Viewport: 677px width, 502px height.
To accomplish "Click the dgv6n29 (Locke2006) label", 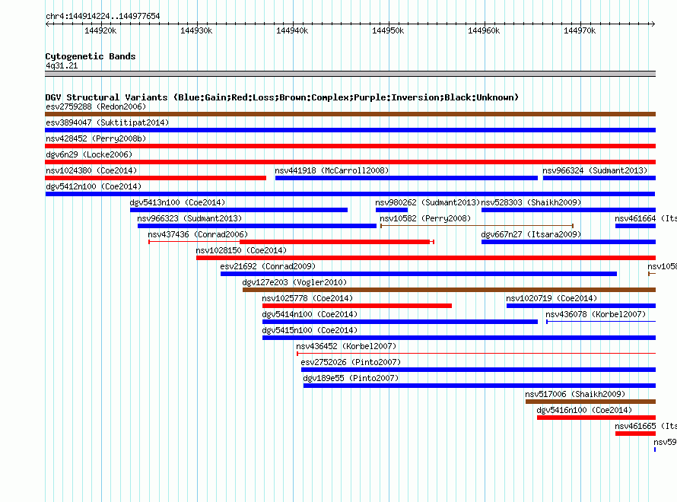I will [89, 154].
